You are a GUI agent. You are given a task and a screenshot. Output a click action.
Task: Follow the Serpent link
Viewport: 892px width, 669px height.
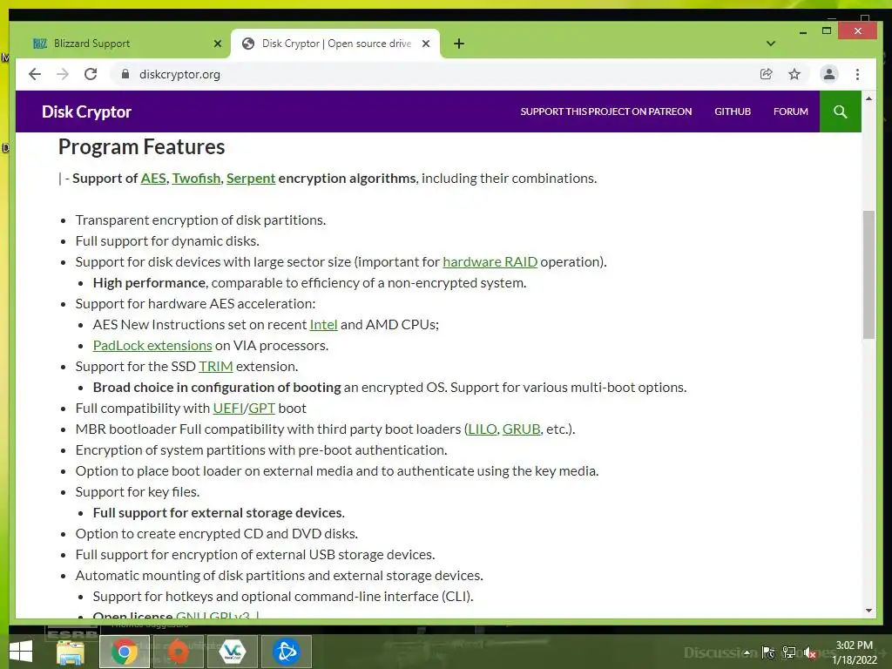pos(251,178)
